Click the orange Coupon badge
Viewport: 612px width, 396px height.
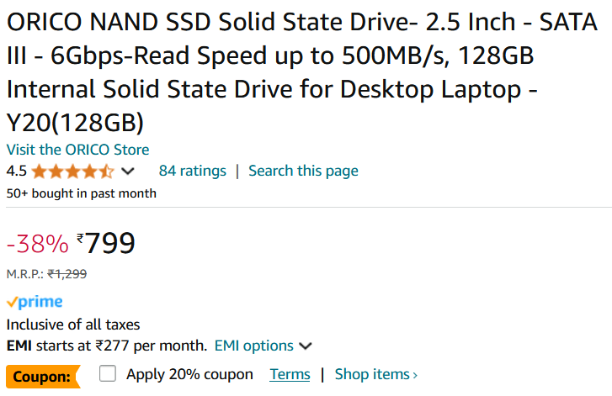[x=43, y=377]
